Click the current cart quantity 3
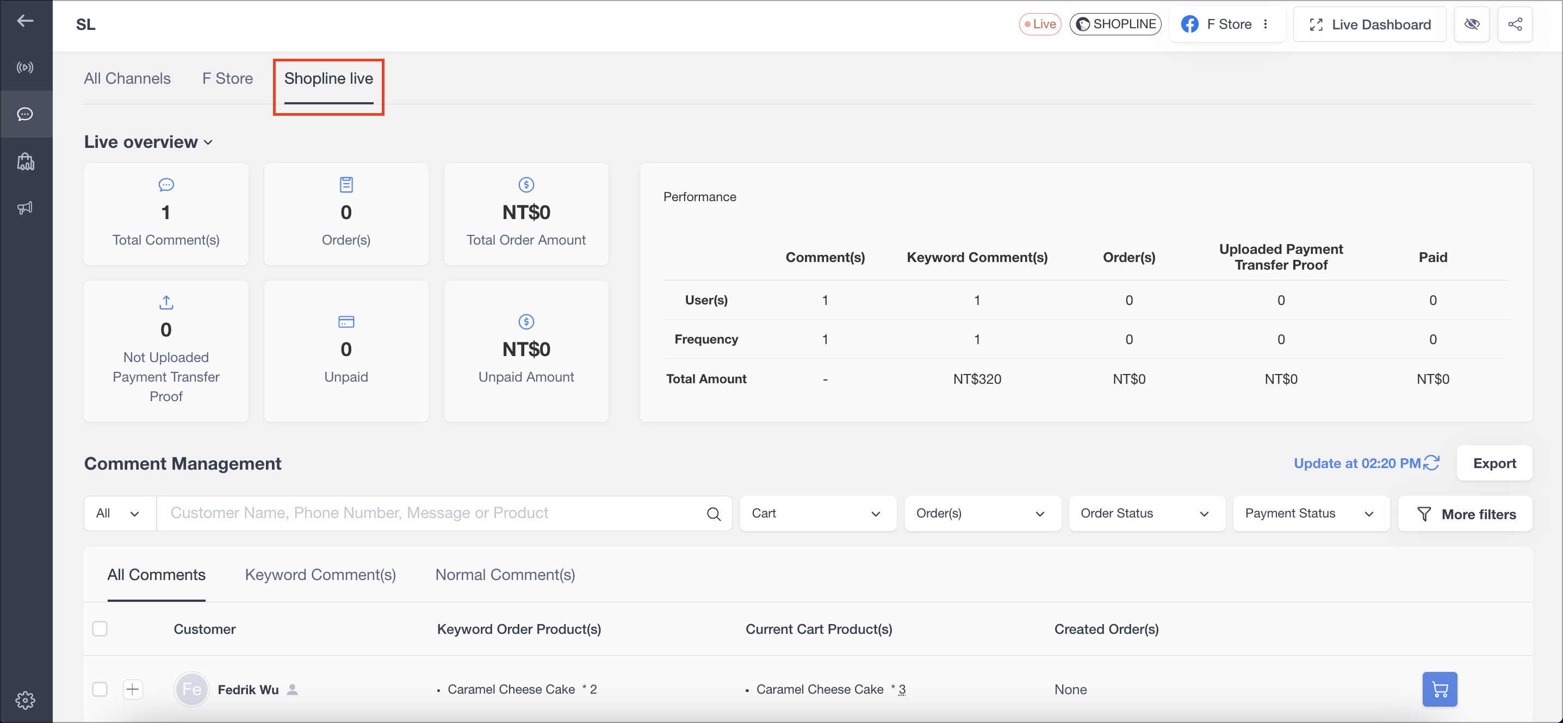Viewport: 1563px width, 723px height. tap(902, 690)
